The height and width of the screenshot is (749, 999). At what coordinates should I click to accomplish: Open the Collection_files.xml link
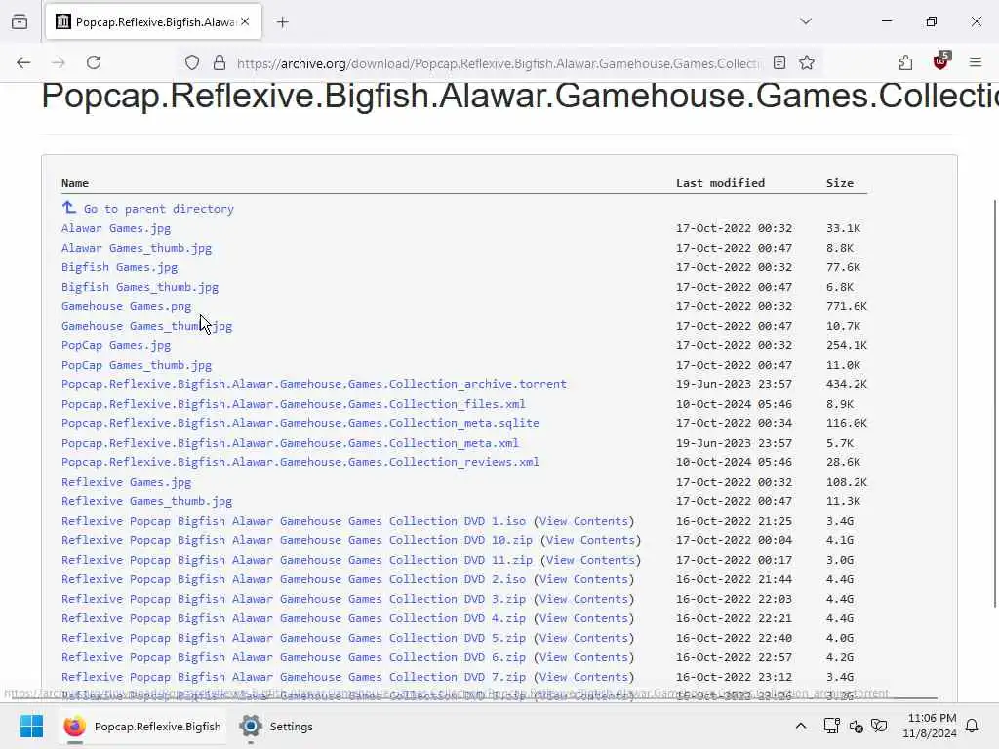click(293, 404)
